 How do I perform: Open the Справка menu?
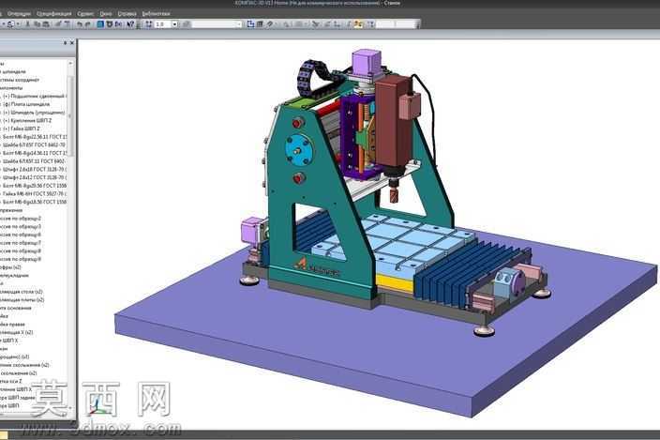(x=127, y=13)
